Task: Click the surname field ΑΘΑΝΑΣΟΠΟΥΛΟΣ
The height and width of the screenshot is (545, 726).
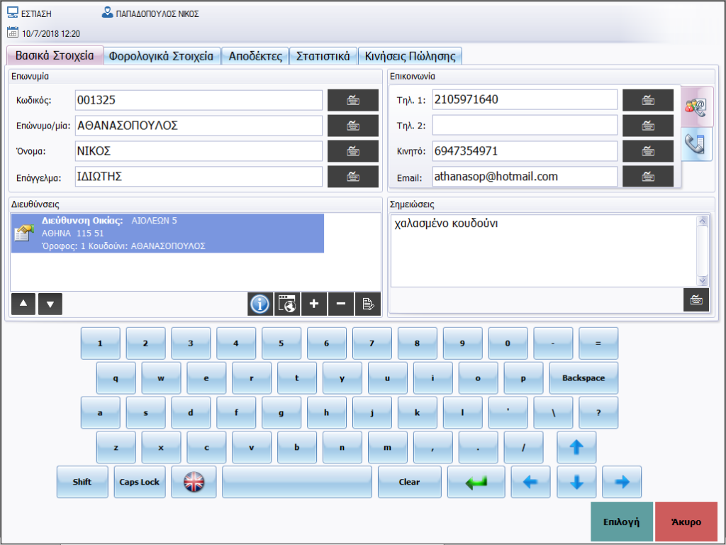Action: click(199, 126)
